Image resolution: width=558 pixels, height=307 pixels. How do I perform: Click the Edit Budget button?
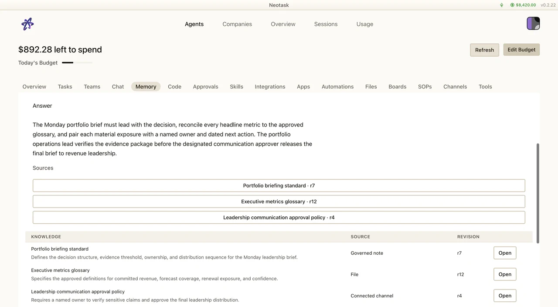click(x=521, y=50)
